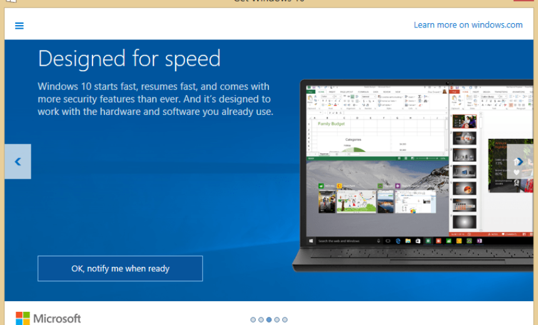Open Learn more on windows.com link
Image resolution: width=538 pixels, height=325 pixels.
point(468,25)
